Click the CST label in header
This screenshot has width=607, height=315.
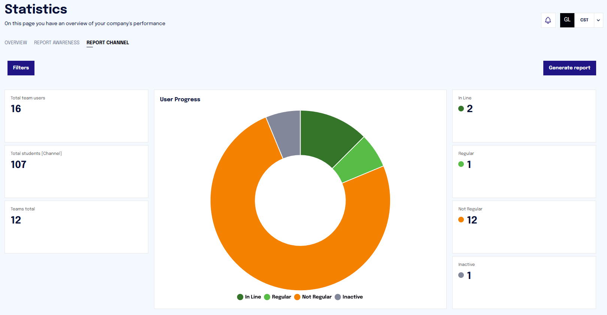pos(584,20)
